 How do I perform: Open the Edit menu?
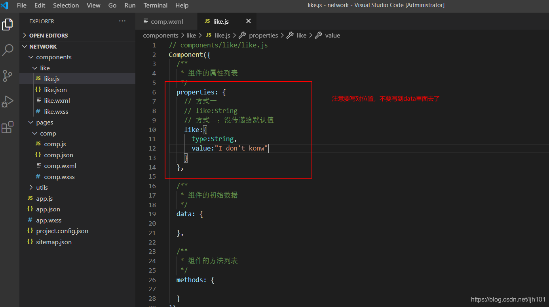pyautogui.click(x=40, y=5)
